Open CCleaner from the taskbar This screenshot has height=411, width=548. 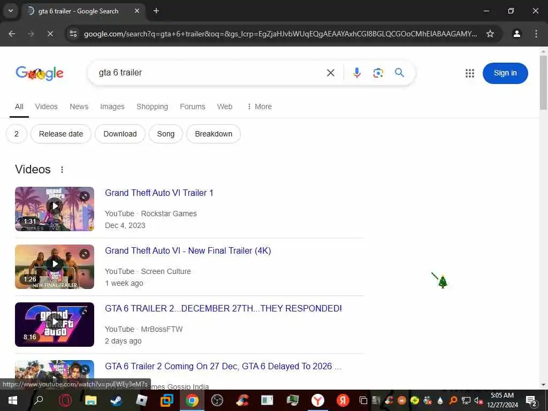pos(242,400)
